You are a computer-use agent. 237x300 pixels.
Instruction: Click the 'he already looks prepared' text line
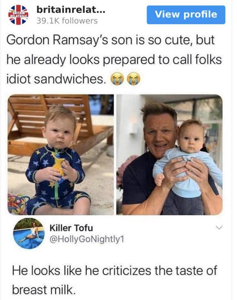coord(114,59)
